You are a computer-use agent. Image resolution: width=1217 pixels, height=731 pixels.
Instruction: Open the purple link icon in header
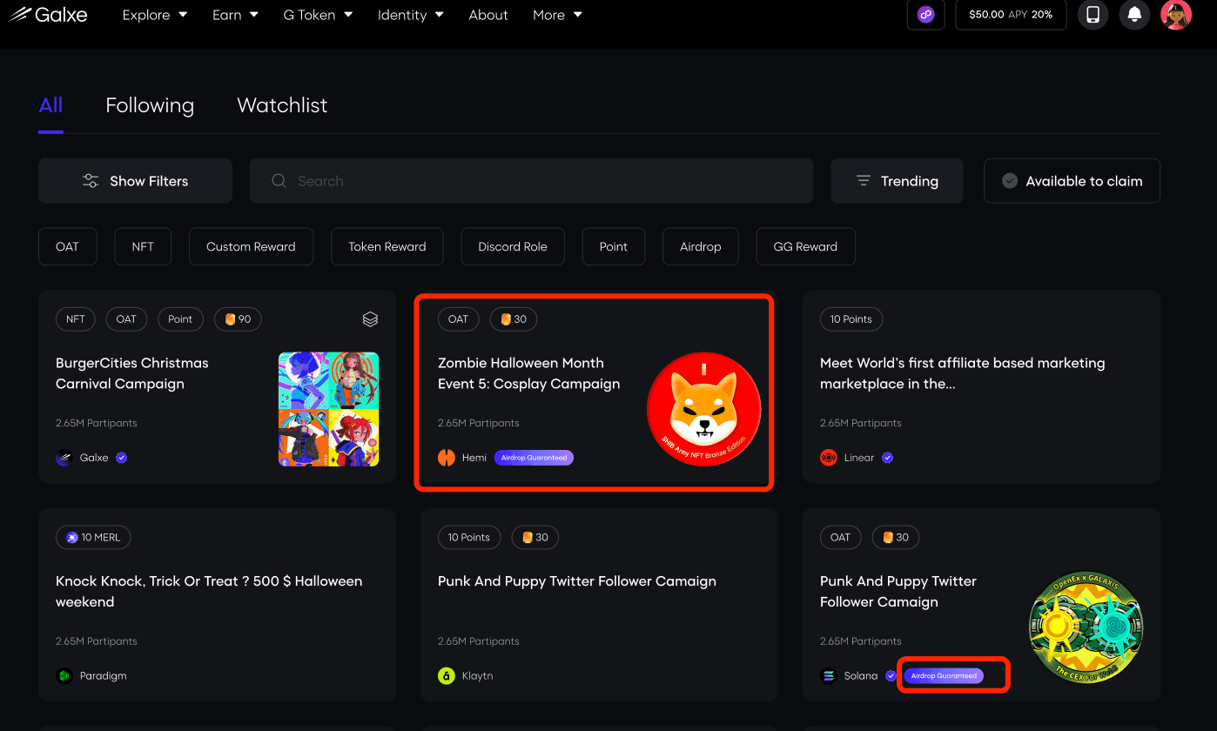(925, 15)
